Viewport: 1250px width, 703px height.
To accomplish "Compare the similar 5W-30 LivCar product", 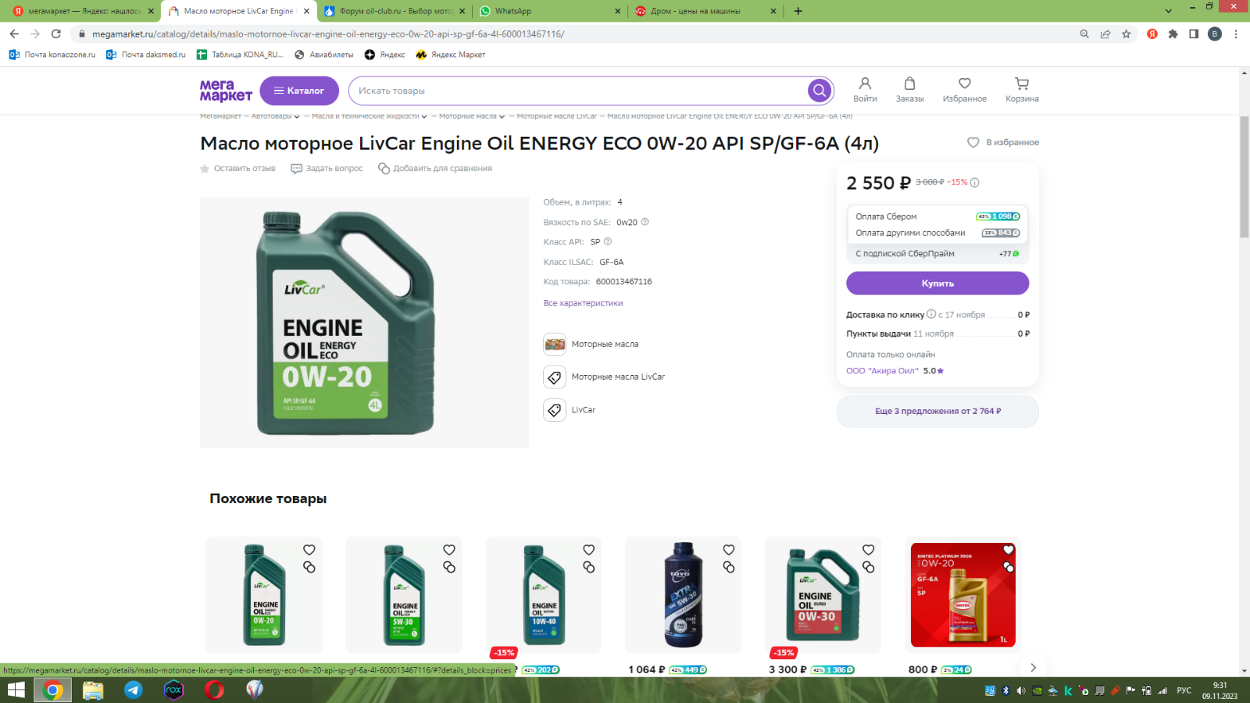I will [x=449, y=567].
